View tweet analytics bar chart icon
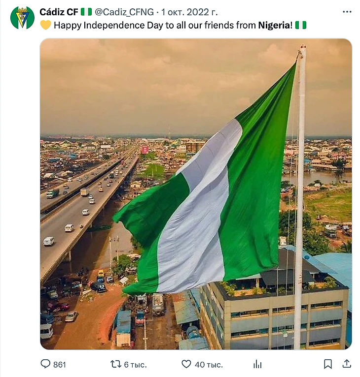The width and height of the screenshot is (360, 377). (257, 364)
